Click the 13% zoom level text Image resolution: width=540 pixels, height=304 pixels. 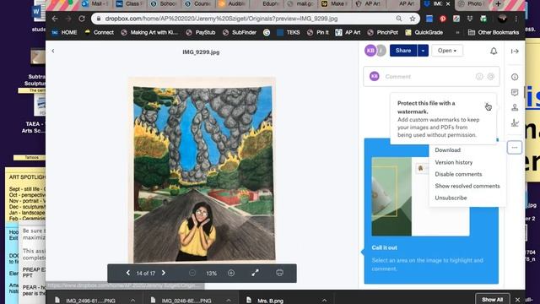point(212,274)
